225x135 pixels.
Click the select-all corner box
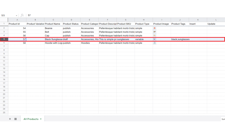point(4,20)
